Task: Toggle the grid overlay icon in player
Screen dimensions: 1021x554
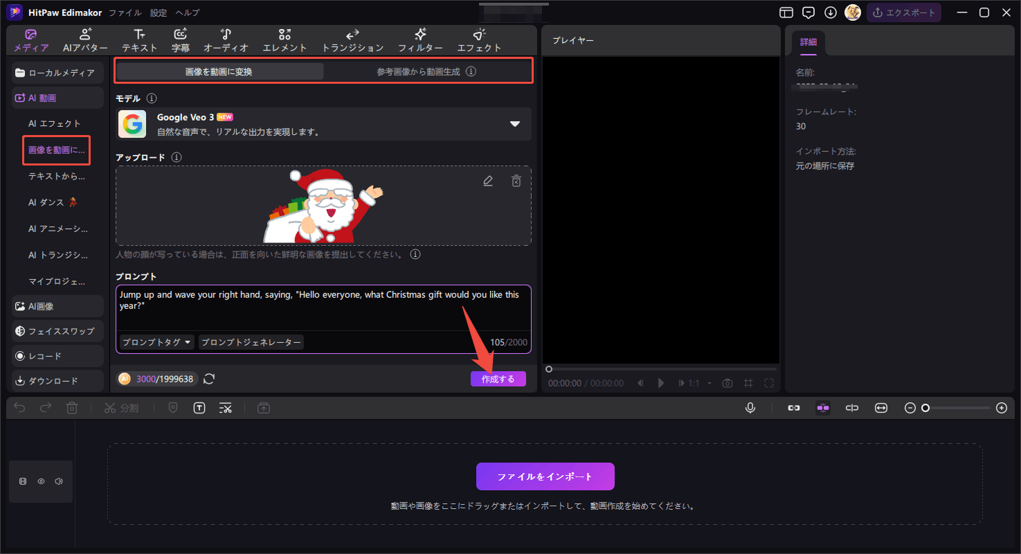Action: tap(748, 383)
